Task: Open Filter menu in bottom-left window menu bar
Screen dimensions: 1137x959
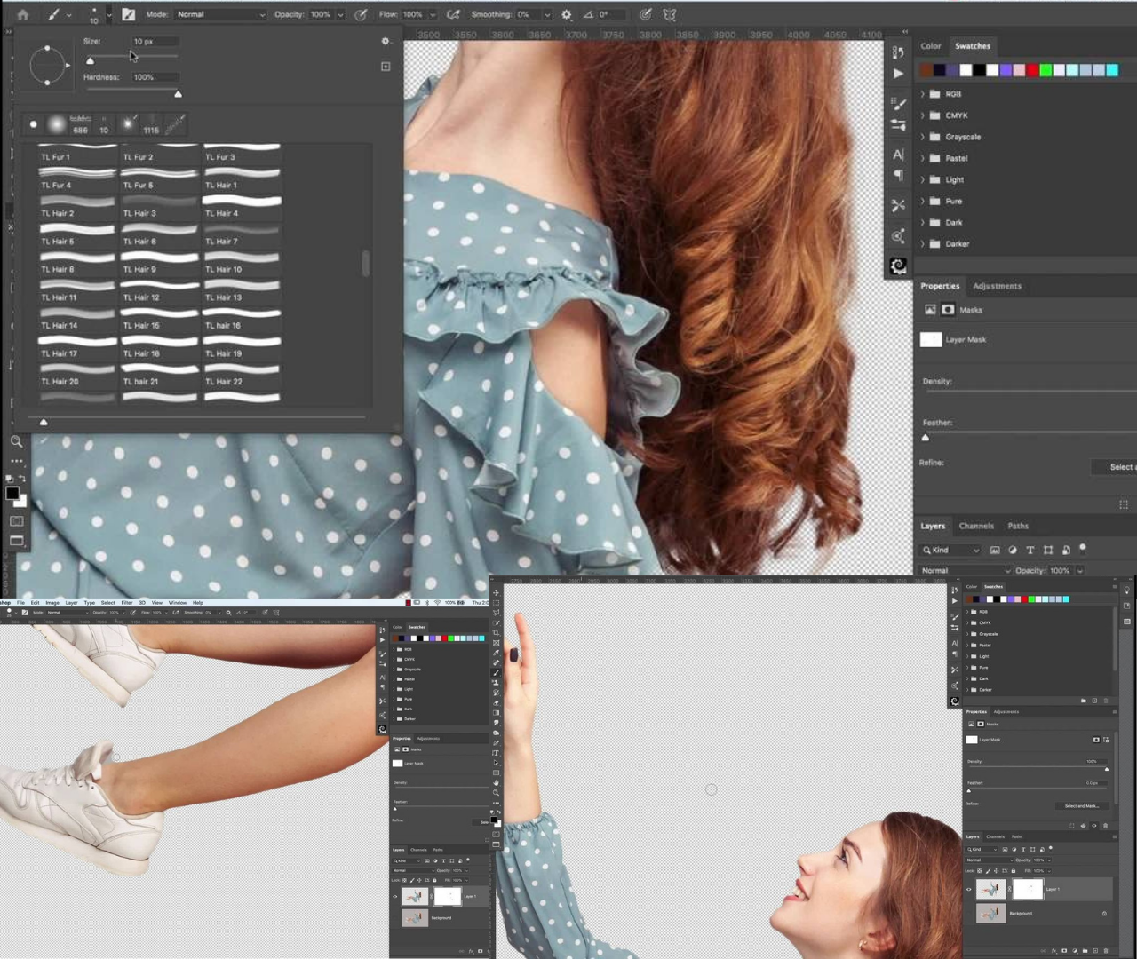Action: [127, 603]
